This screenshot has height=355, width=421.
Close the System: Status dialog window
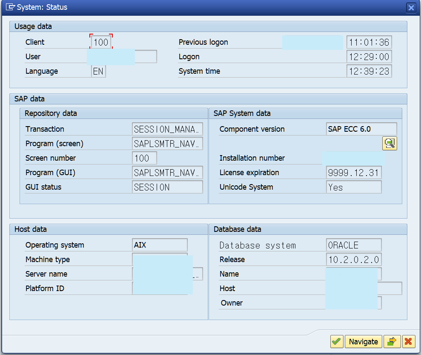[x=411, y=8]
